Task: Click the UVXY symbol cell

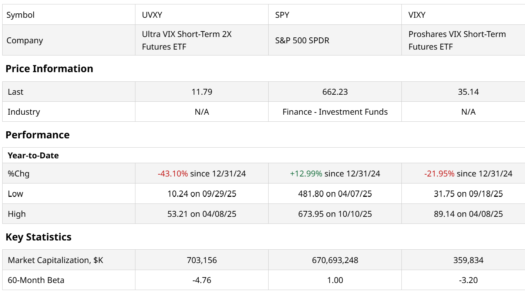Action: click(152, 15)
